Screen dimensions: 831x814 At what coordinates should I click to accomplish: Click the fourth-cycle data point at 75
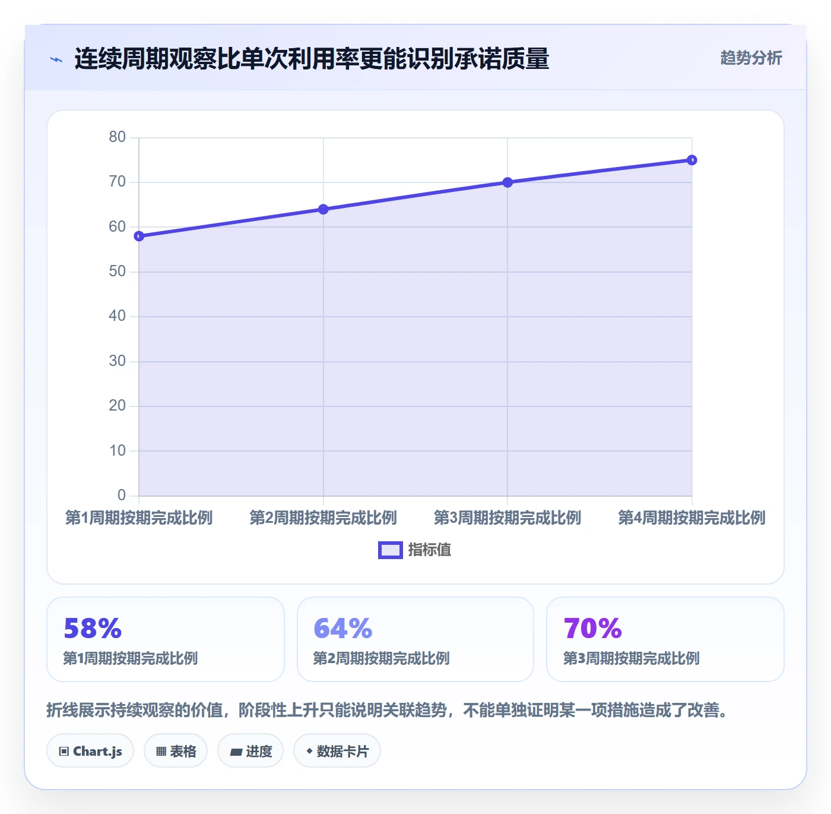[x=692, y=160]
